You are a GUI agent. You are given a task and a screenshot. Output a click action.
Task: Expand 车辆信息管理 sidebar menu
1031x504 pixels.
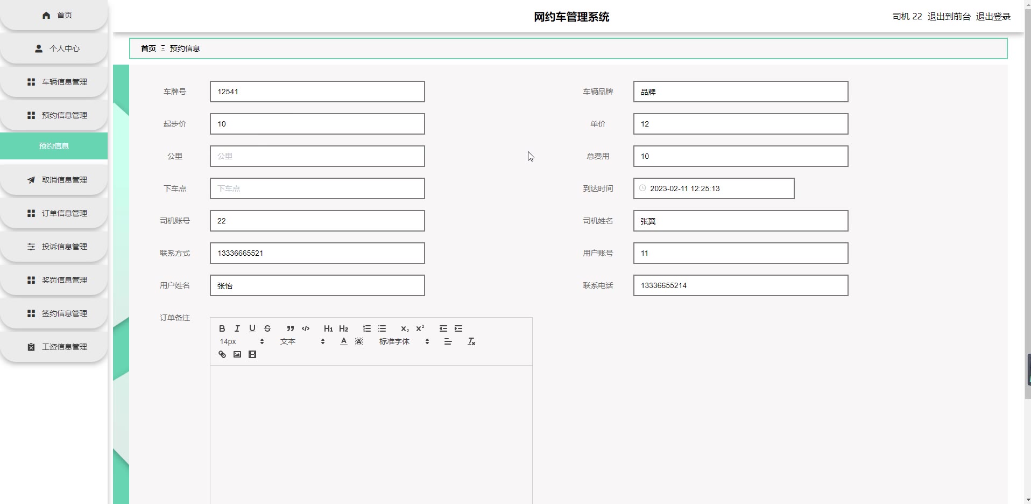(x=54, y=82)
